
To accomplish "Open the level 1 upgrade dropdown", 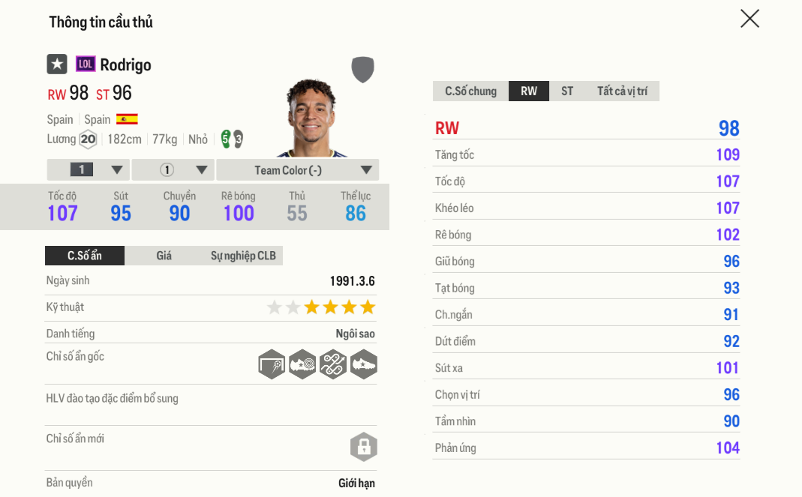I will 88,169.
